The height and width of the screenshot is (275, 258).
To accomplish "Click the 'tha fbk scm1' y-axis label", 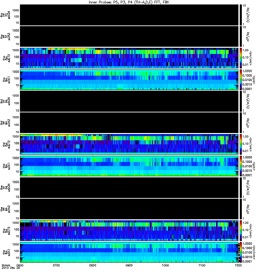I will [7, 80].
